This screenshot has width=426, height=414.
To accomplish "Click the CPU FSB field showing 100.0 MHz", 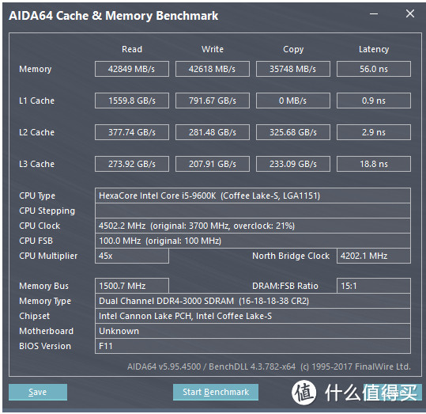I will click(253, 241).
